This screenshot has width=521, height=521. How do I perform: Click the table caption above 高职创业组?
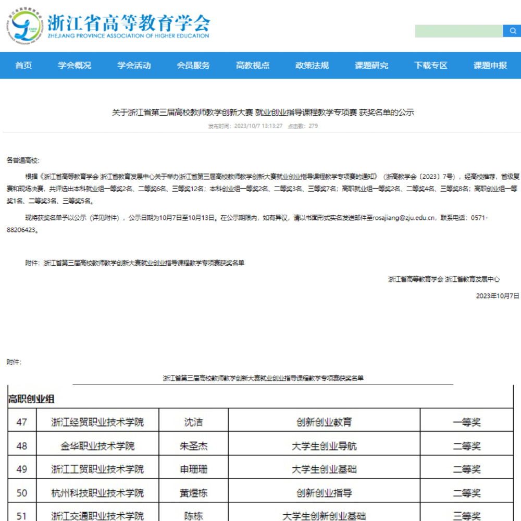pyautogui.click(x=263, y=378)
